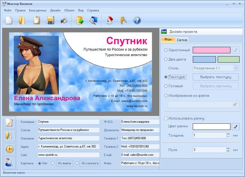
Task: Increase the Толщина spinner value
Action: [228, 133]
